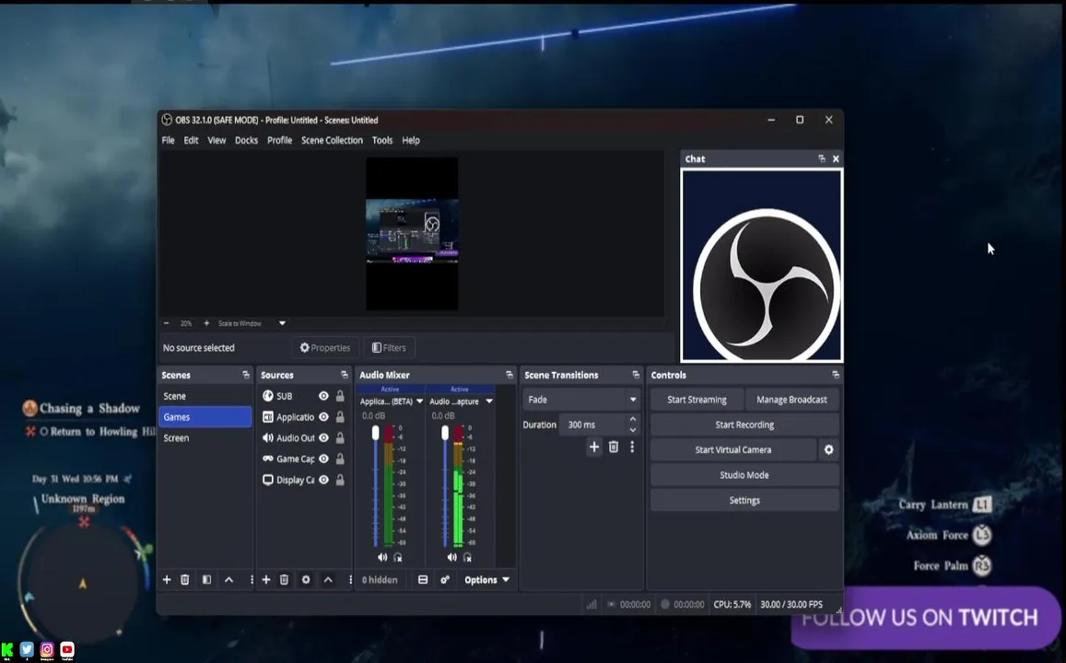Screen dimensions: 1066x663
Task: Click Application channel volume slider handle
Action: click(375, 433)
